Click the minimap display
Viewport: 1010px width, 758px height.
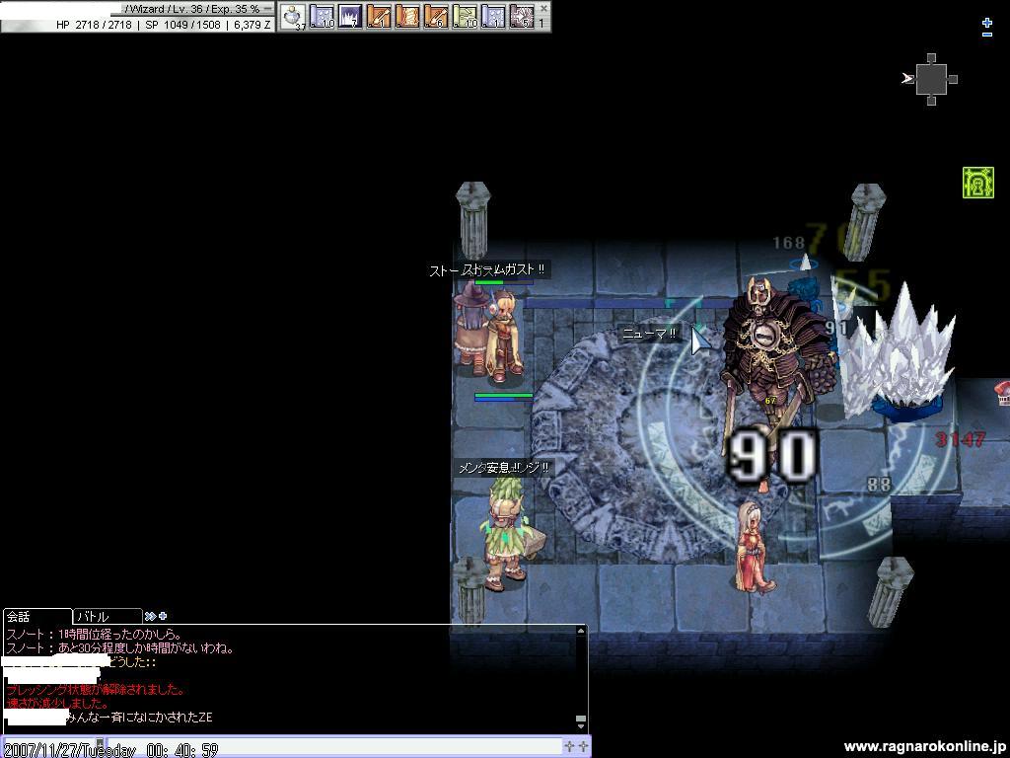[x=931, y=79]
